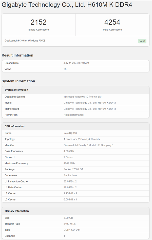Screen dimensions: 152x240
Task: Click the Motherboard row value
Action: pyautogui.click(x=90, y=109)
